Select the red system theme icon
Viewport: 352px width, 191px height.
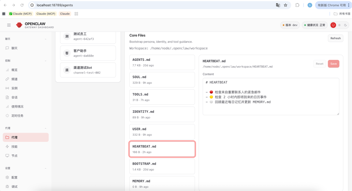pos(333,25)
